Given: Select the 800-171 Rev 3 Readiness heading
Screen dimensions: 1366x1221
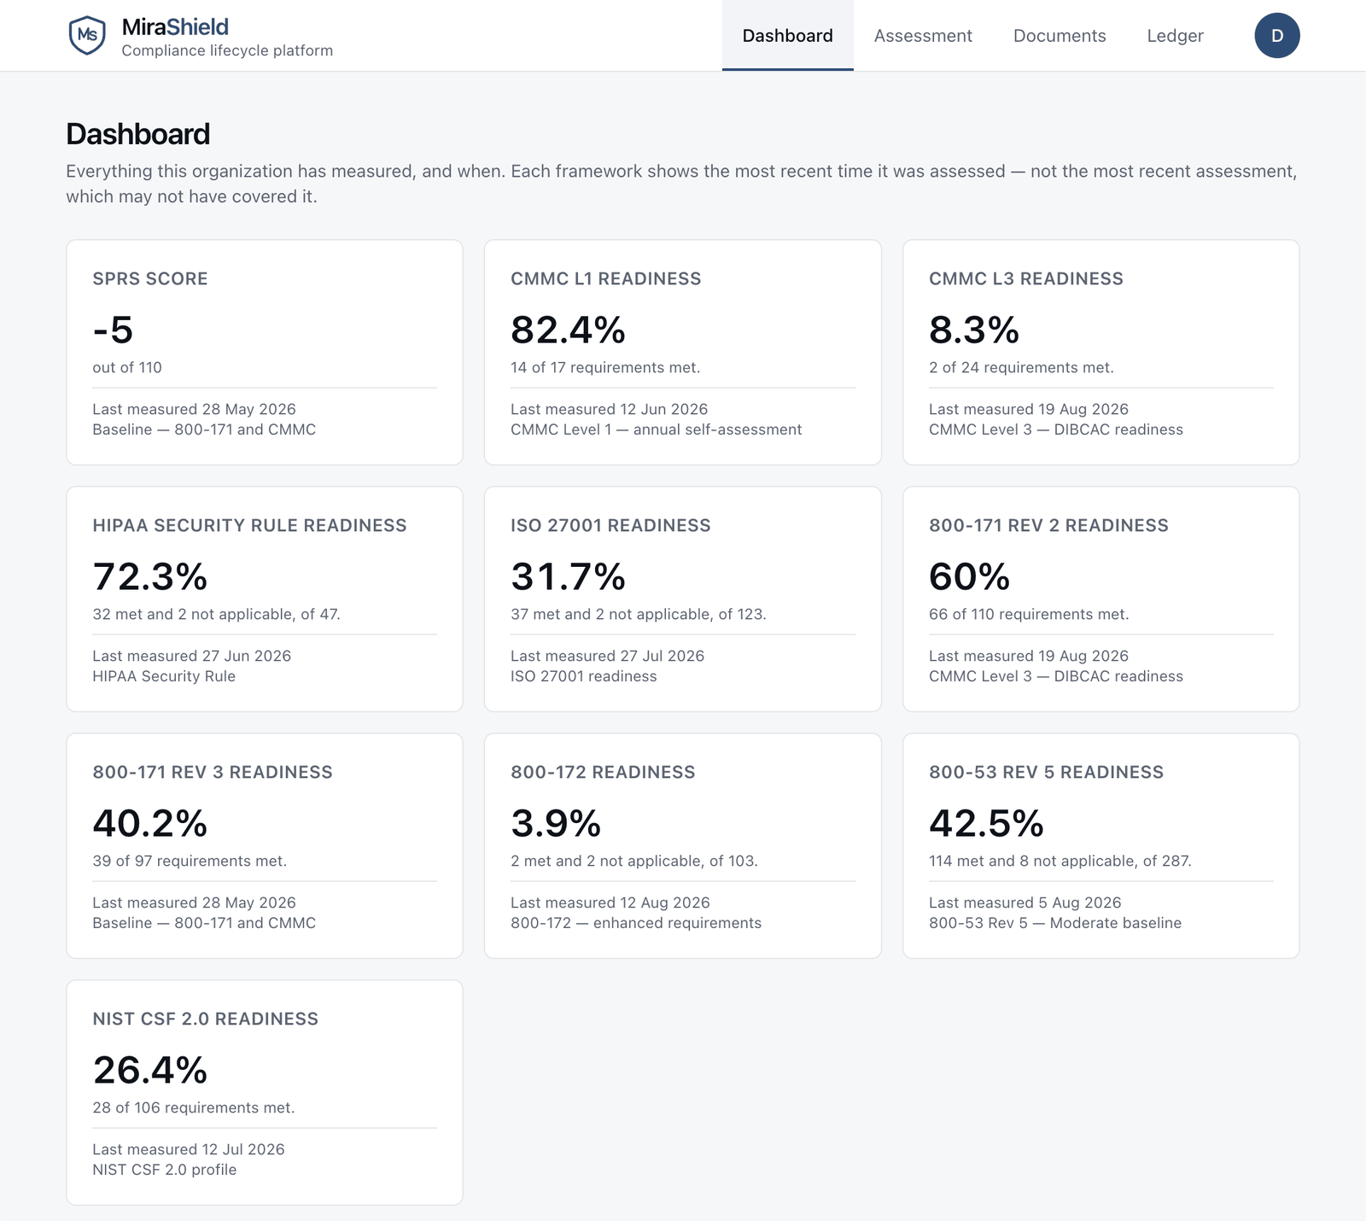Looking at the screenshot, I should coord(213,773).
